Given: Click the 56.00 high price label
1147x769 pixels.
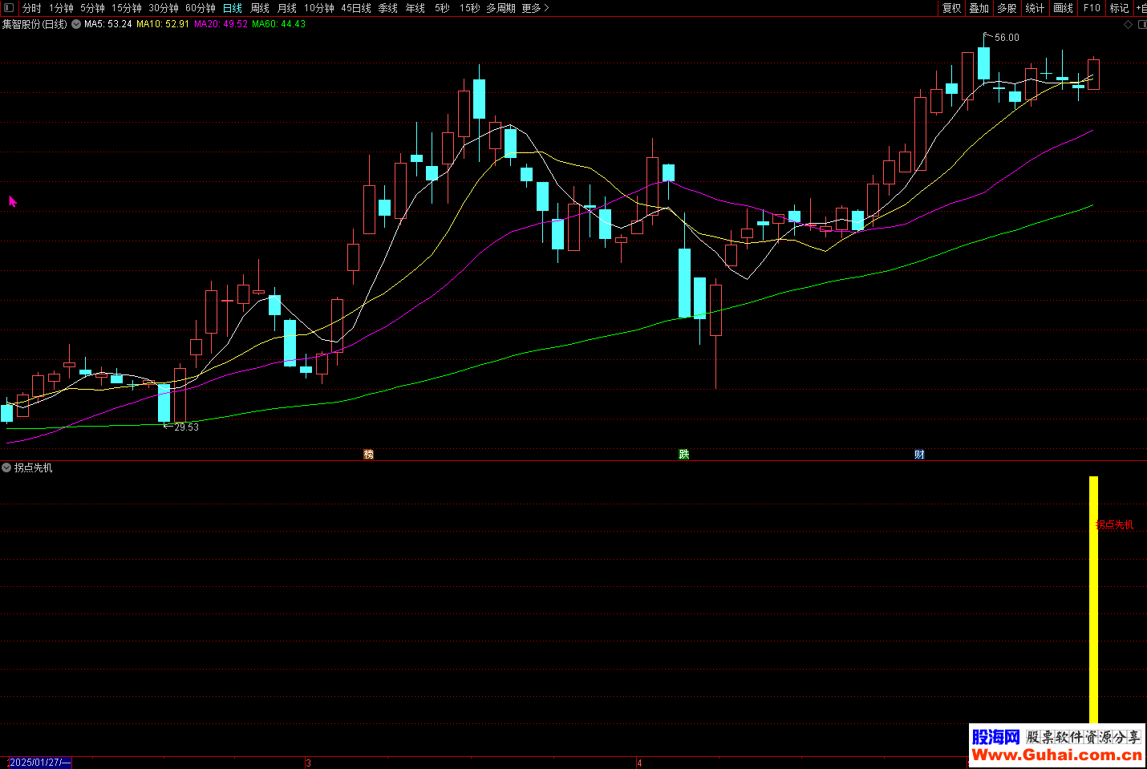Looking at the screenshot, I should click(1007, 38).
